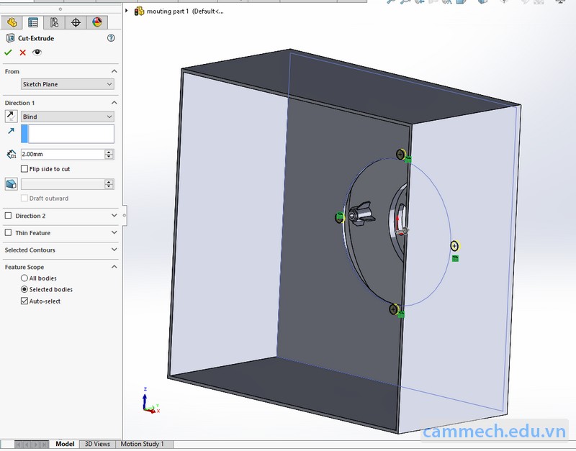
Task: Open the Sketch Plane dropdown
Action: 67,84
